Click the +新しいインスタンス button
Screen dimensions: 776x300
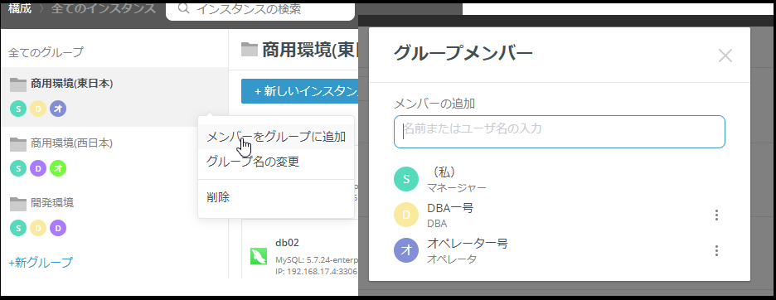click(x=300, y=91)
